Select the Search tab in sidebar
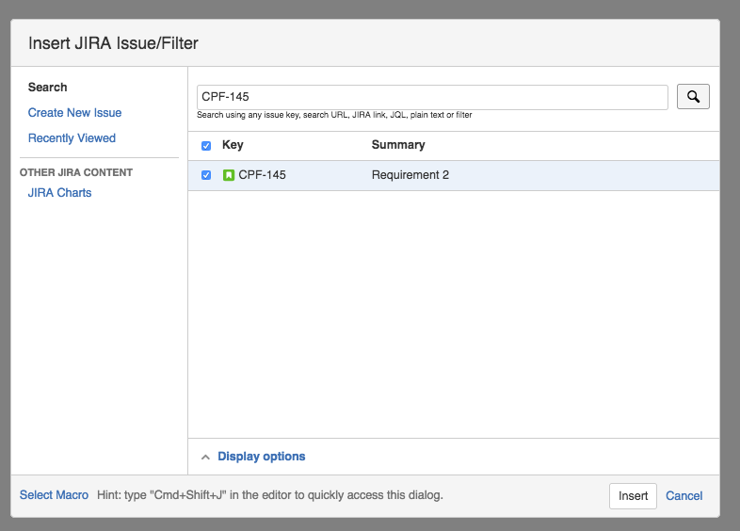Viewport: 740px width, 531px height. [48, 88]
